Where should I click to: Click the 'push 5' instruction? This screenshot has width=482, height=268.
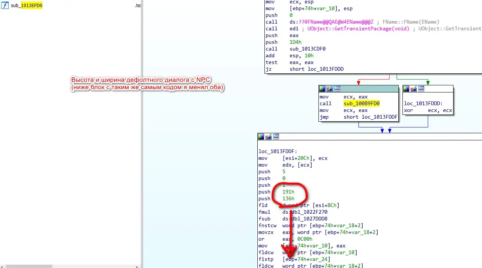272,172
